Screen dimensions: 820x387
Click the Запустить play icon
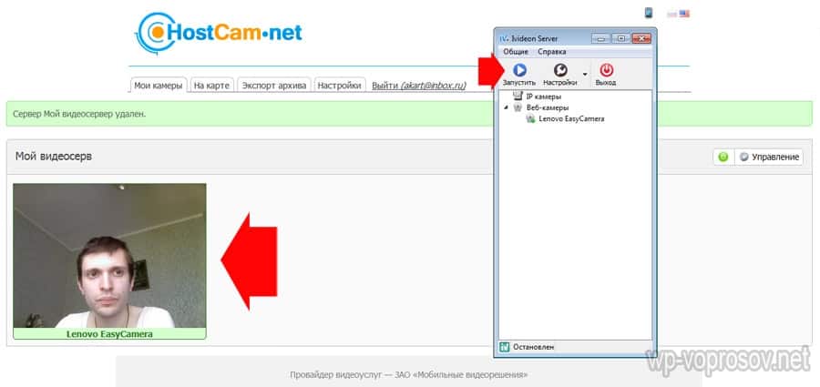tap(518, 70)
